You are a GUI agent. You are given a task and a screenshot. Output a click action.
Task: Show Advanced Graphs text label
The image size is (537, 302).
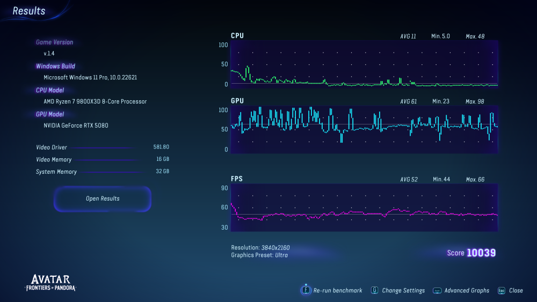pos(467,290)
